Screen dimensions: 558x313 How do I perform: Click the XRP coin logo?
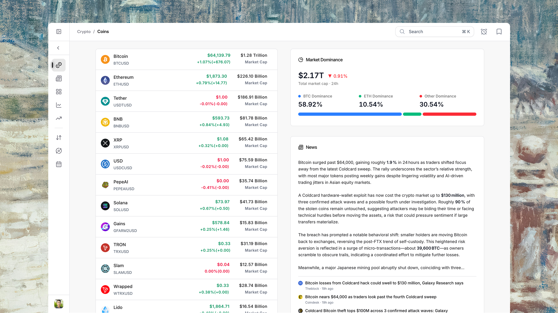pos(105,143)
